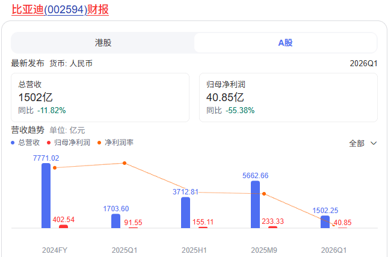Click the 402.54 profit value label
This screenshot has height=257, width=391.
pos(64,220)
